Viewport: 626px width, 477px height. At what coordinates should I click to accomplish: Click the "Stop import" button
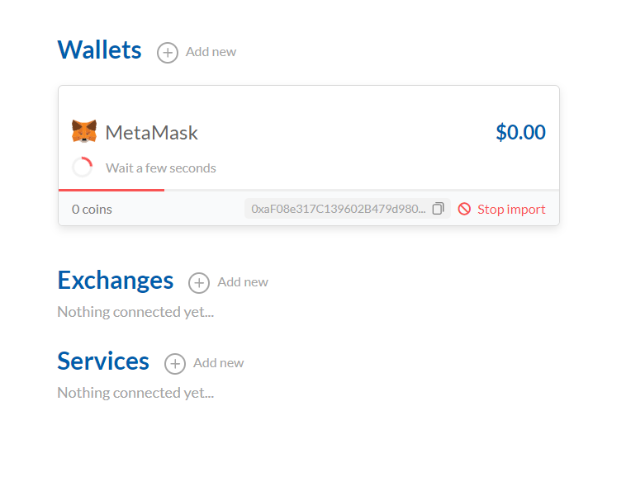(501, 209)
